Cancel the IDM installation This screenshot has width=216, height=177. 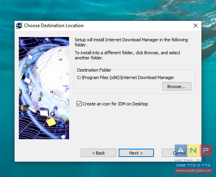(179, 153)
